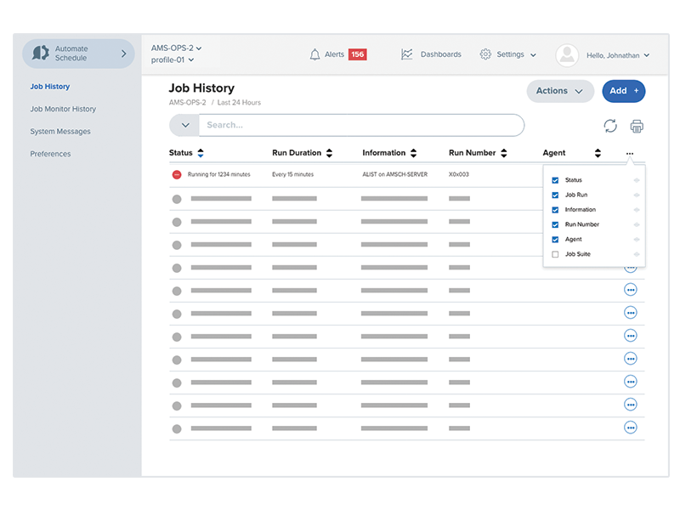Click the Add button
The width and height of the screenshot is (680, 510).
(x=623, y=91)
